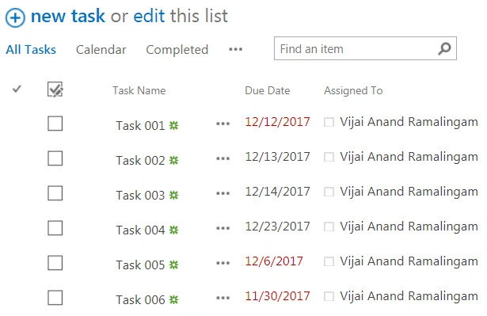Switch to the Completed view

coord(177,49)
